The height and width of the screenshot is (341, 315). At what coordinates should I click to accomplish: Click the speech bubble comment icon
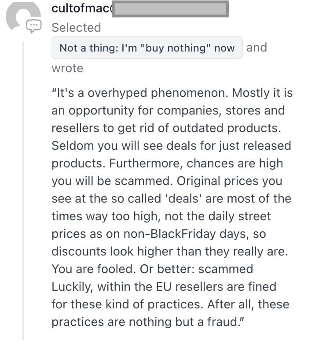point(33,26)
